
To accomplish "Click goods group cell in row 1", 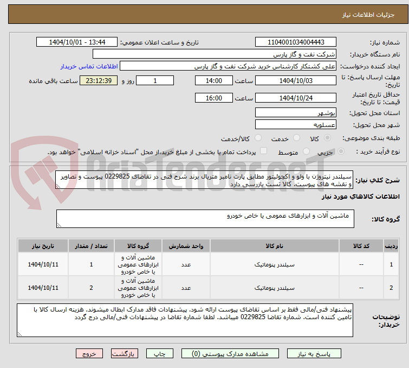I will coord(138,264).
